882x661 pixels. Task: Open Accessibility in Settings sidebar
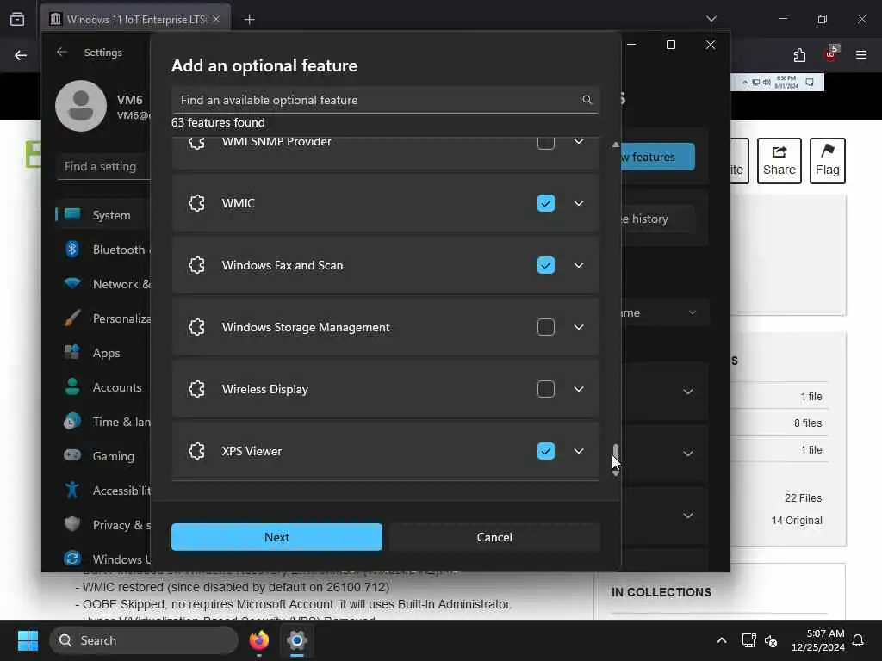coord(103,490)
